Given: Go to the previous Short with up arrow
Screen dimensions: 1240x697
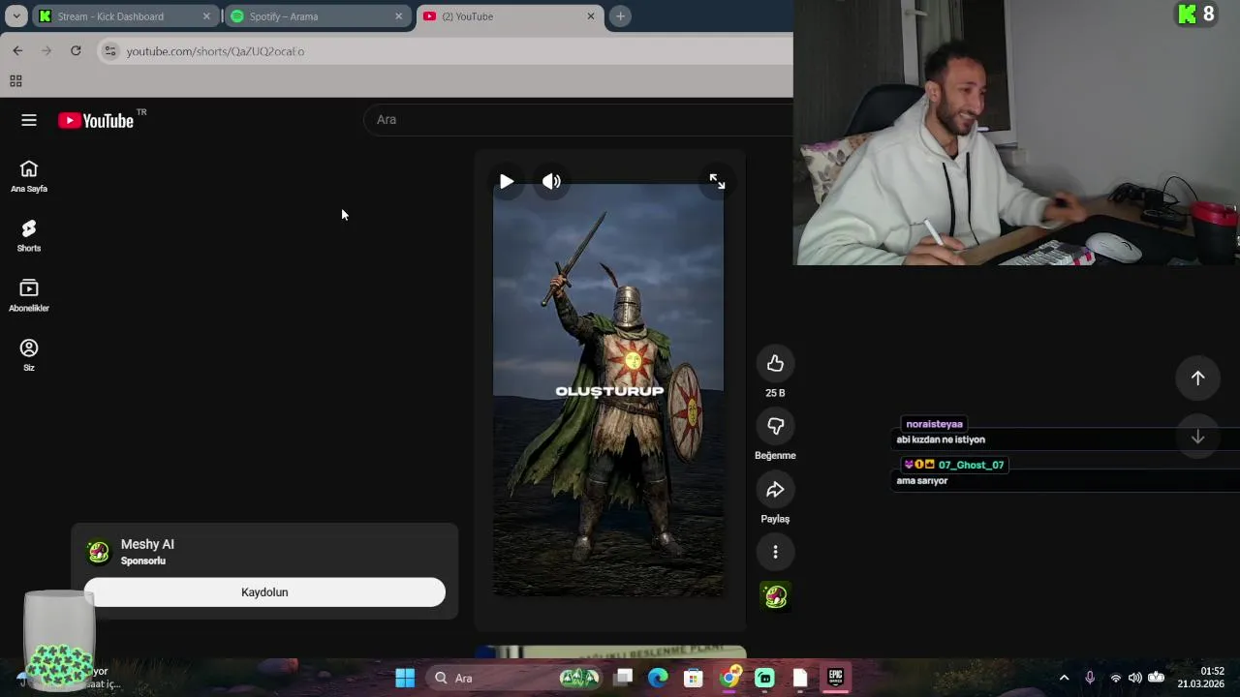Looking at the screenshot, I should pos(1197,379).
